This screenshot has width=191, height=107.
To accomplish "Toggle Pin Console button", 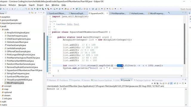I will coord(175,83).
